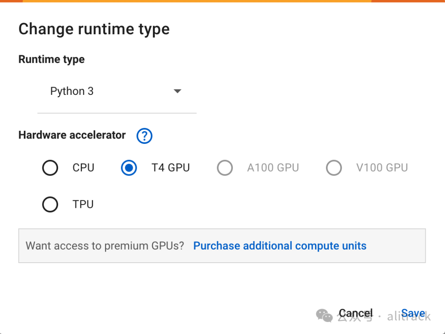Click the A100 GPU option label
Viewport: 445px width, 334px height.
(x=273, y=168)
